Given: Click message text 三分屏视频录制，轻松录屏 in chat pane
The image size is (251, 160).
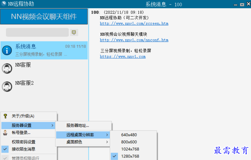Looking at the screenshot, I should click(x=126, y=51).
